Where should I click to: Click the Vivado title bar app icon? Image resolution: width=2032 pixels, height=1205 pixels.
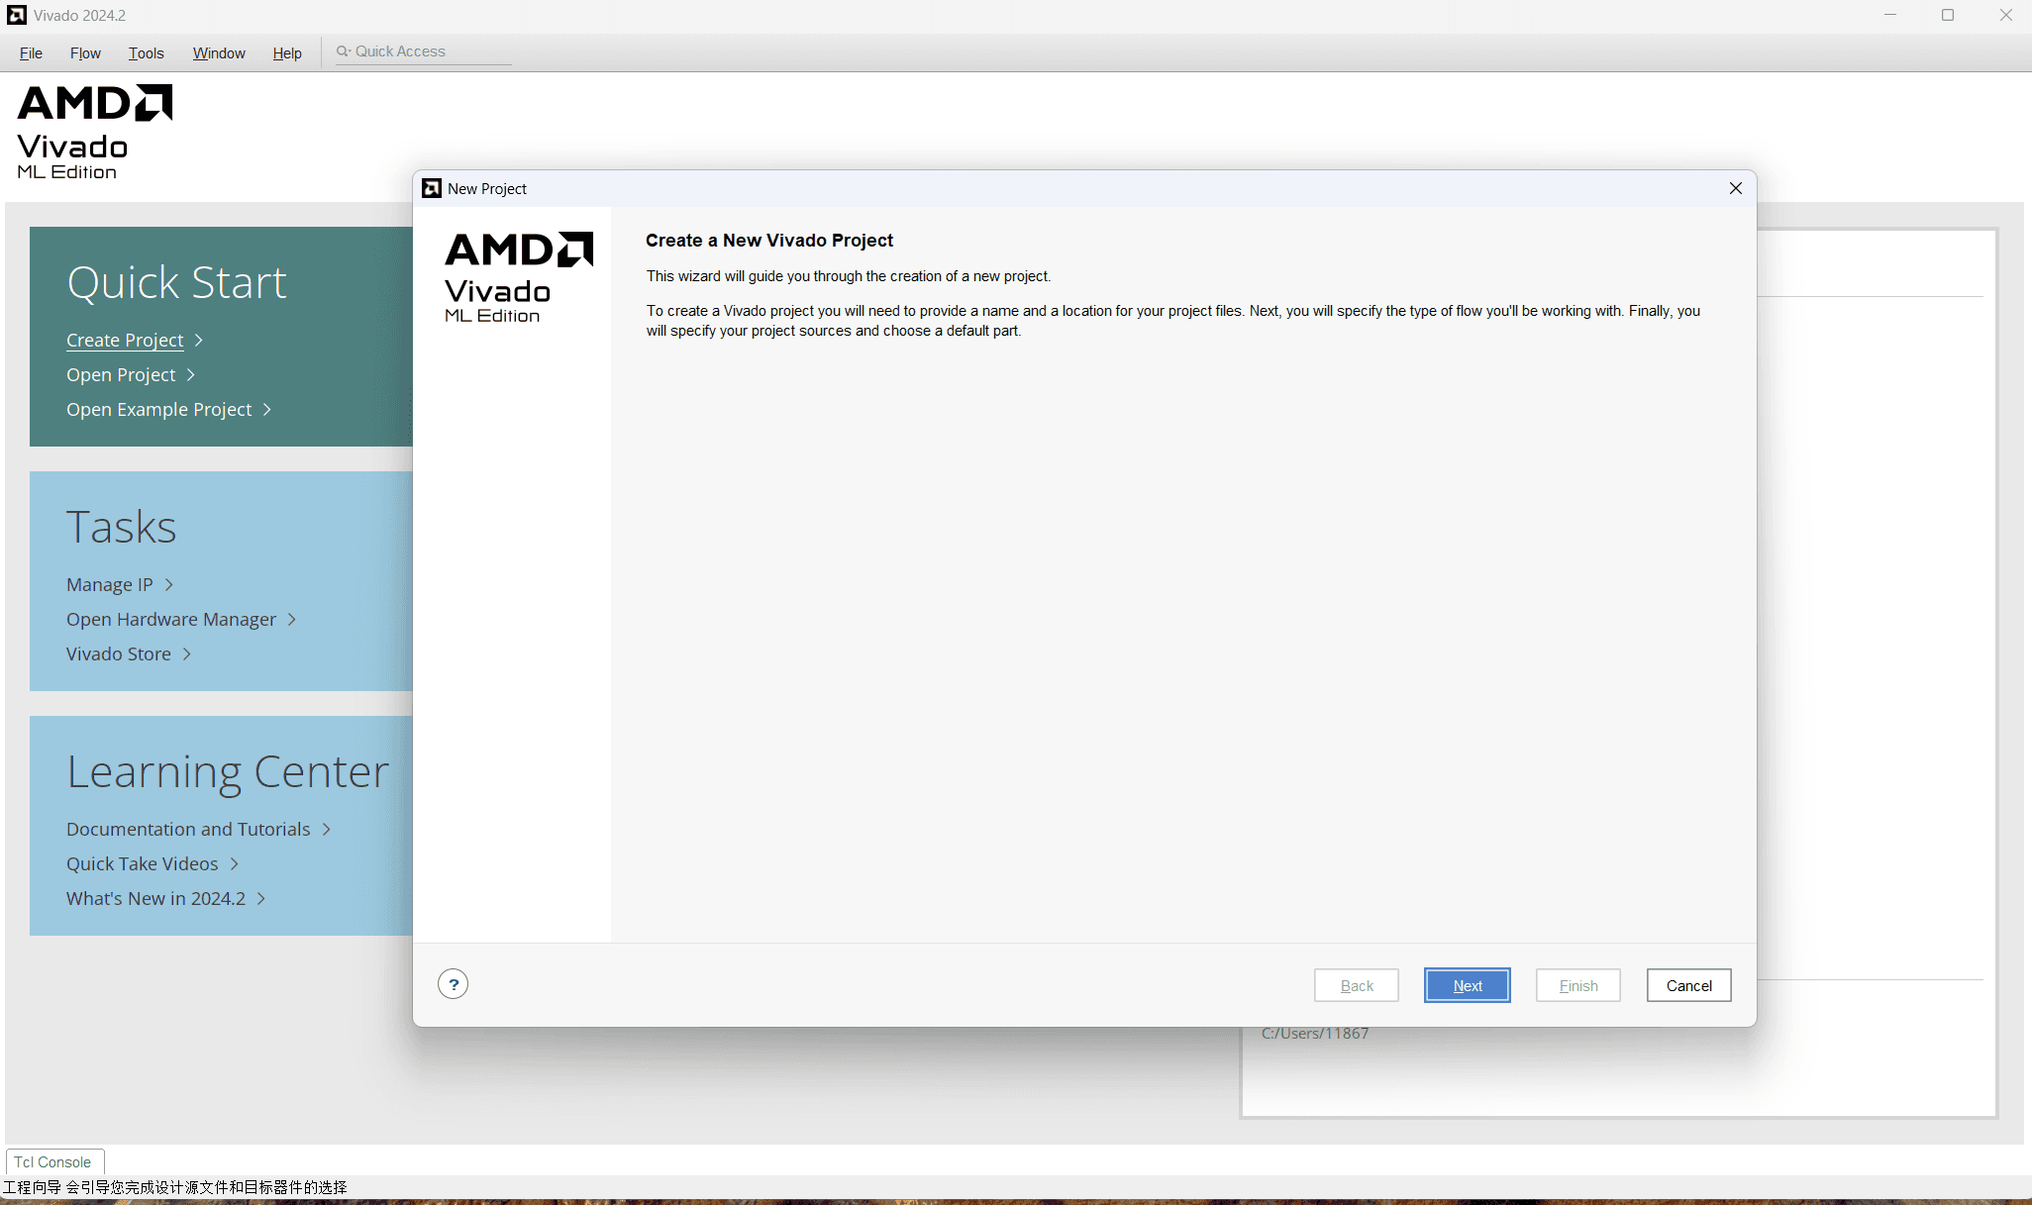pyautogui.click(x=17, y=15)
